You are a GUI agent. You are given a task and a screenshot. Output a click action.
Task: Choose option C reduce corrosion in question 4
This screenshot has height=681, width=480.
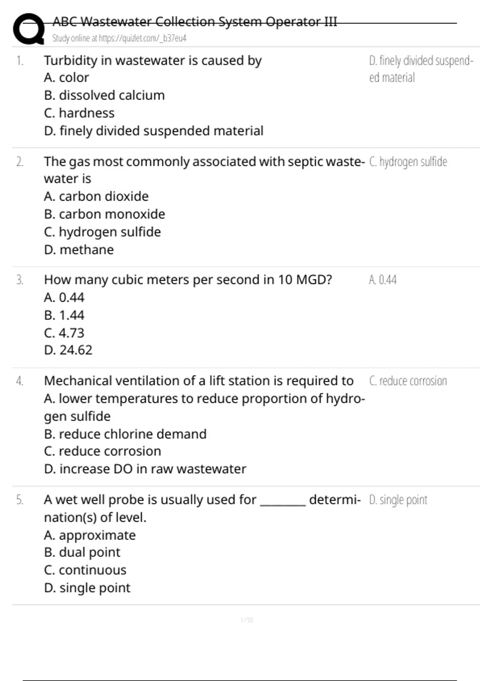pos(102,451)
